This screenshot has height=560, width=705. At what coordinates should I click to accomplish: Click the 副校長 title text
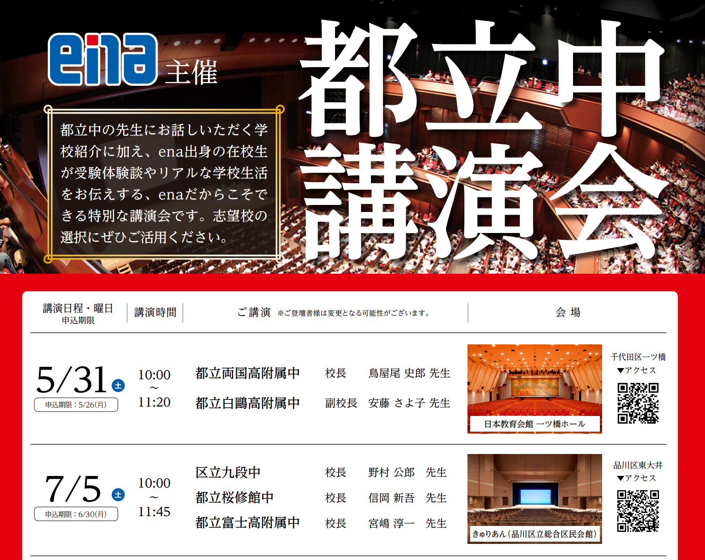click(x=341, y=403)
